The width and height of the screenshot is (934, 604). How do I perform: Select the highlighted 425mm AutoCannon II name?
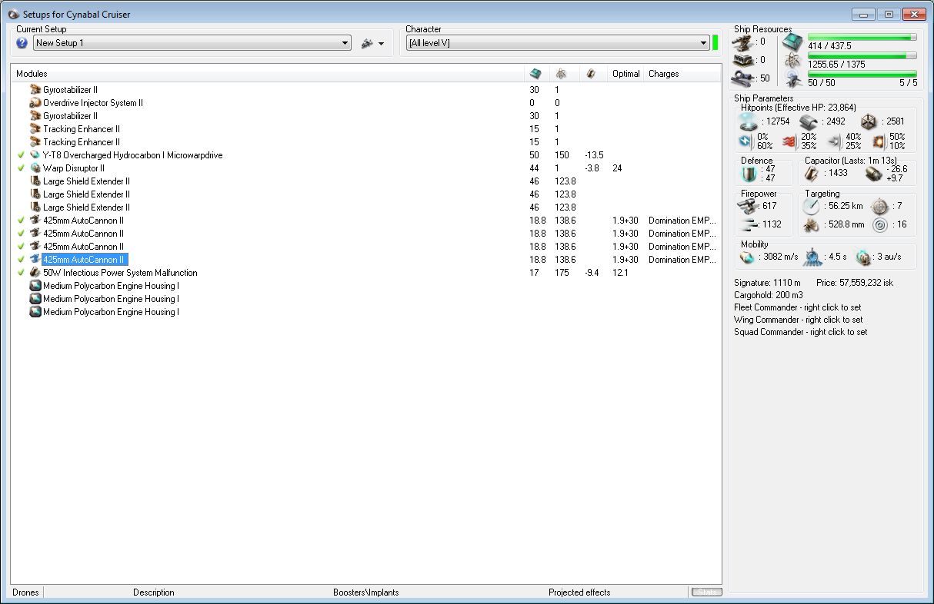pyautogui.click(x=83, y=260)
